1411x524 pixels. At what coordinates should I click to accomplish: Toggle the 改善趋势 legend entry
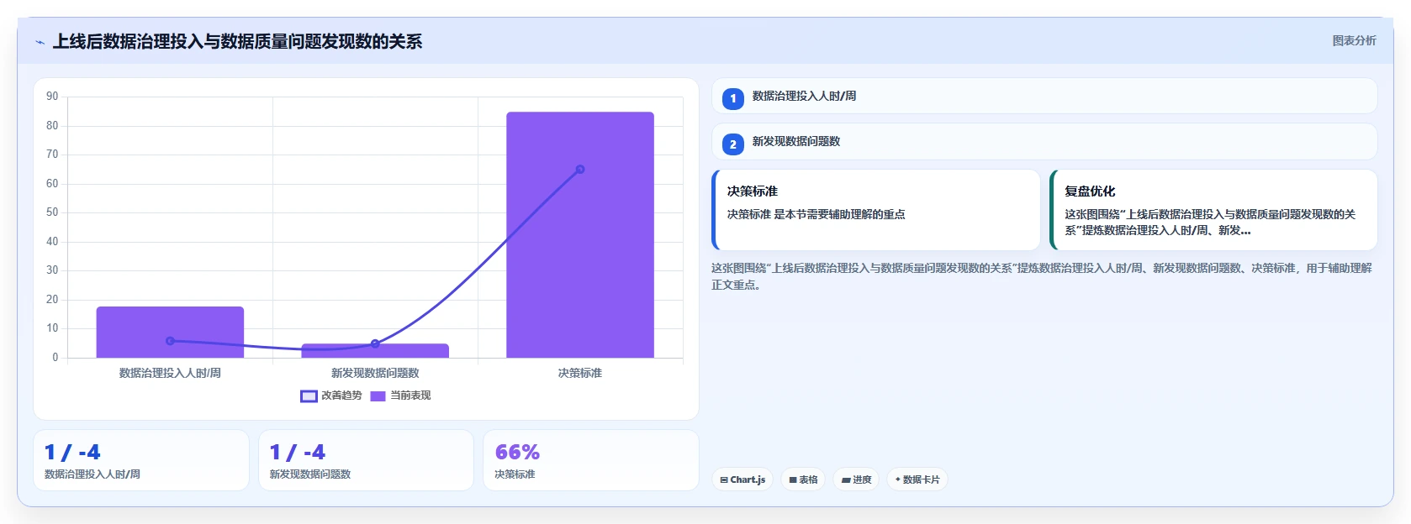[331, 396]
